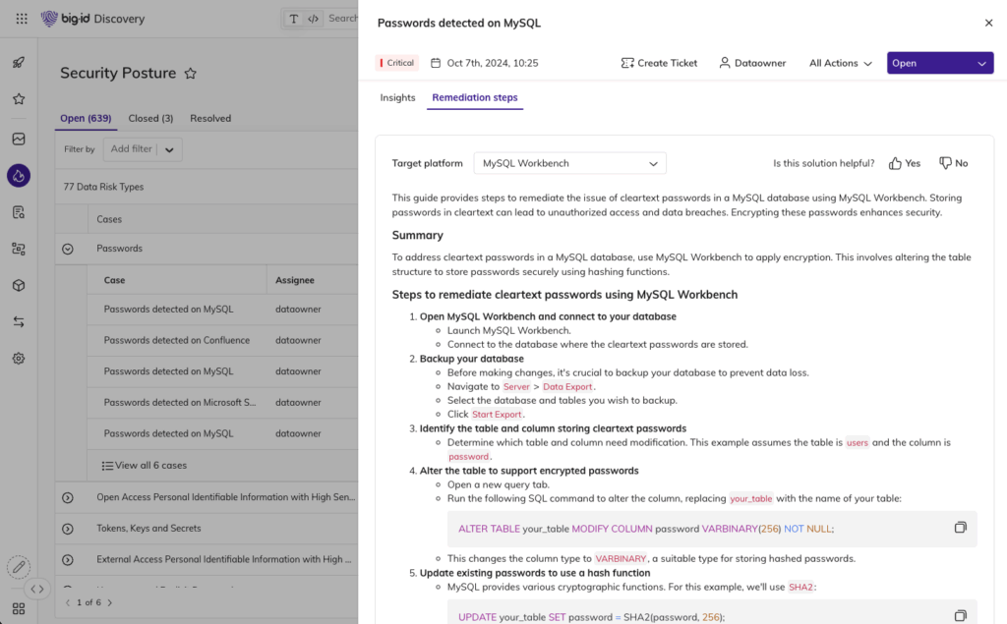Screen dimensions: 1007x624
Task: Click the 77 Data Risk Types label
Action: (103, 187)
